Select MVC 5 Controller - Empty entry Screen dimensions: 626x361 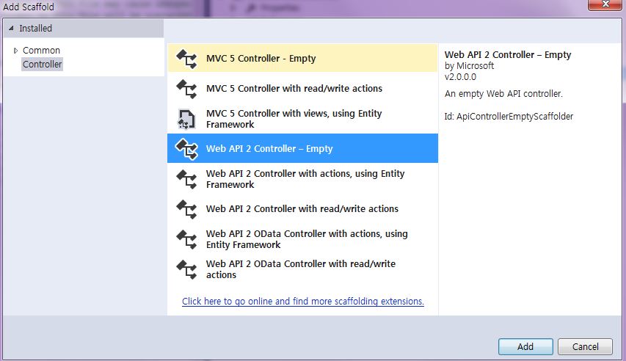[302, 58]
